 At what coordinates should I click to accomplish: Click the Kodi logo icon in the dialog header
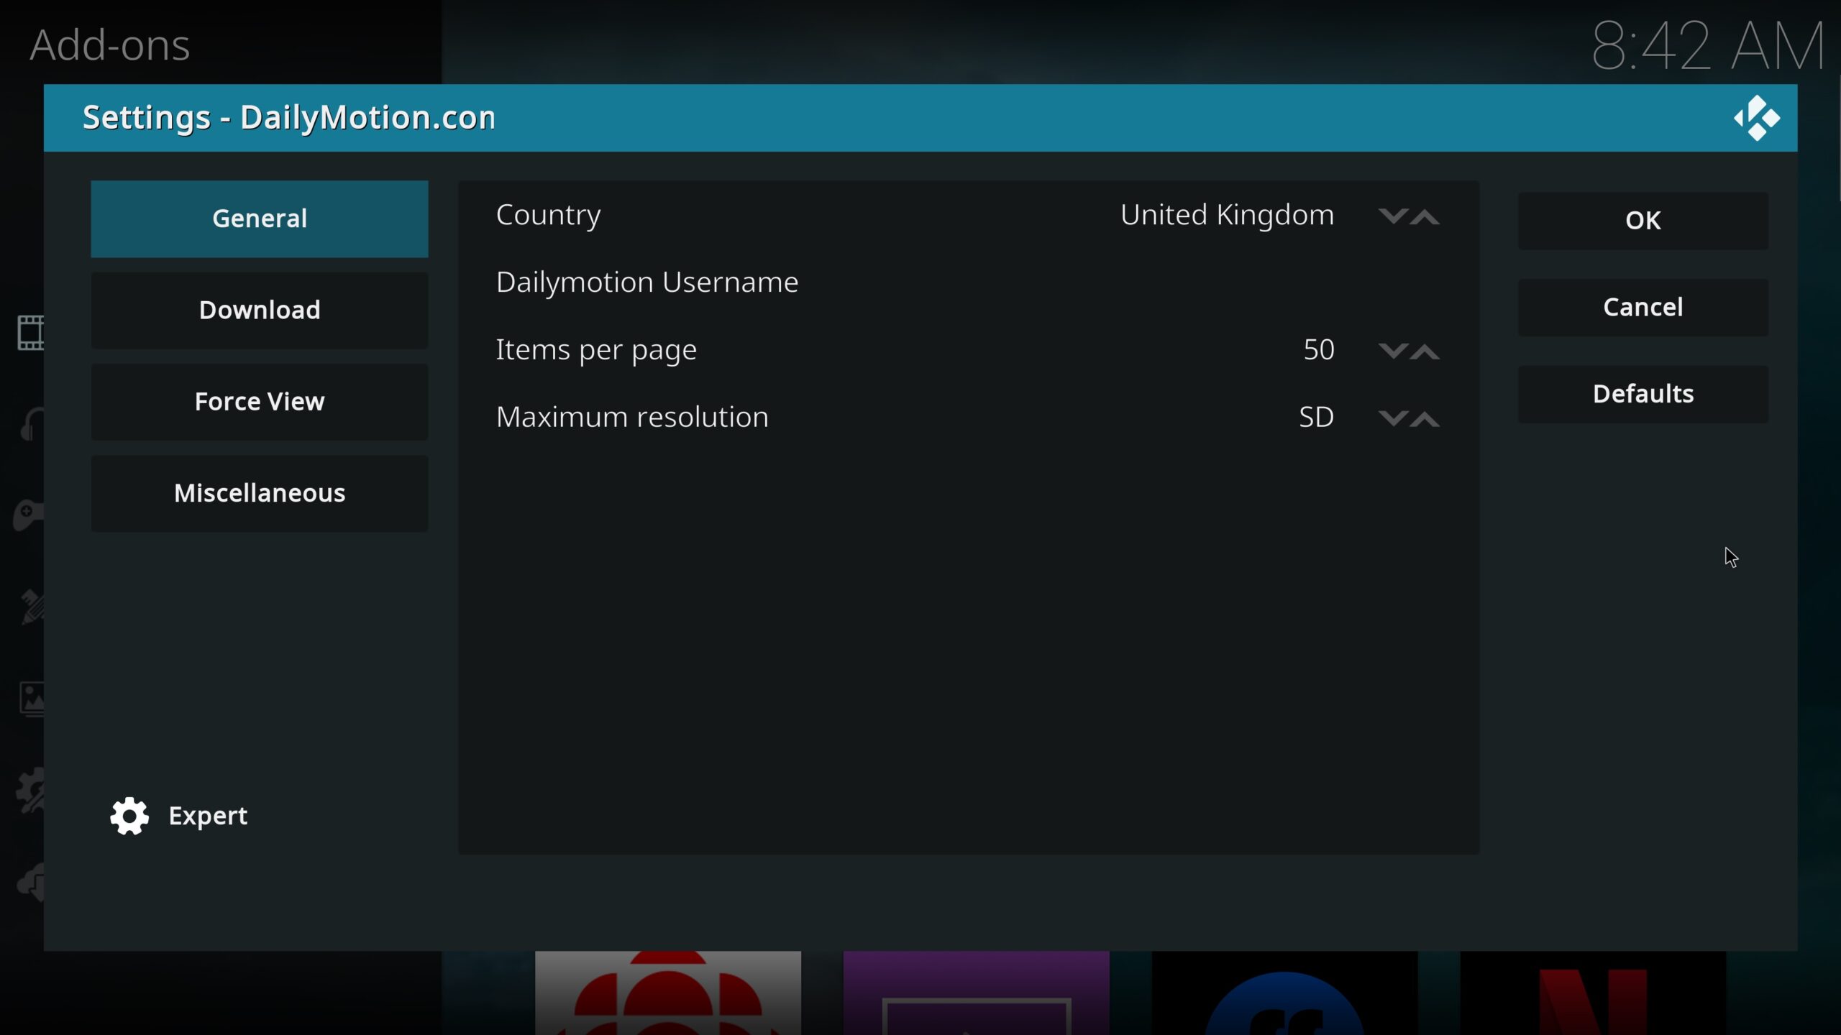1756,118
